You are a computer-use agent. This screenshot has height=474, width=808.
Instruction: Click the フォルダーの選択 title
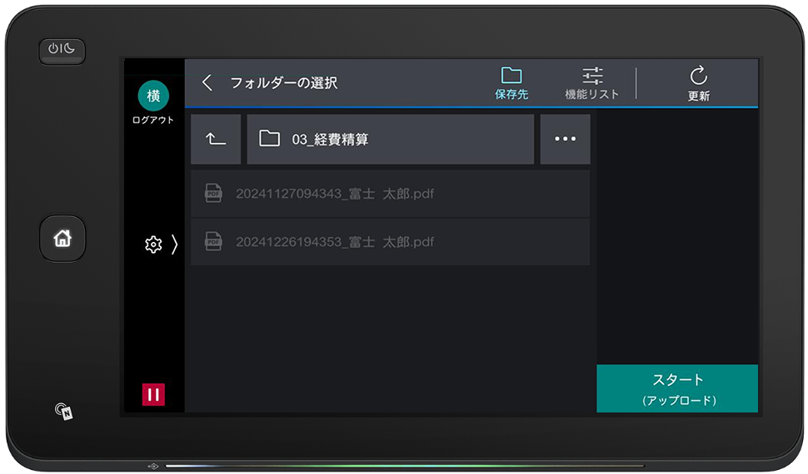point(283,83)
